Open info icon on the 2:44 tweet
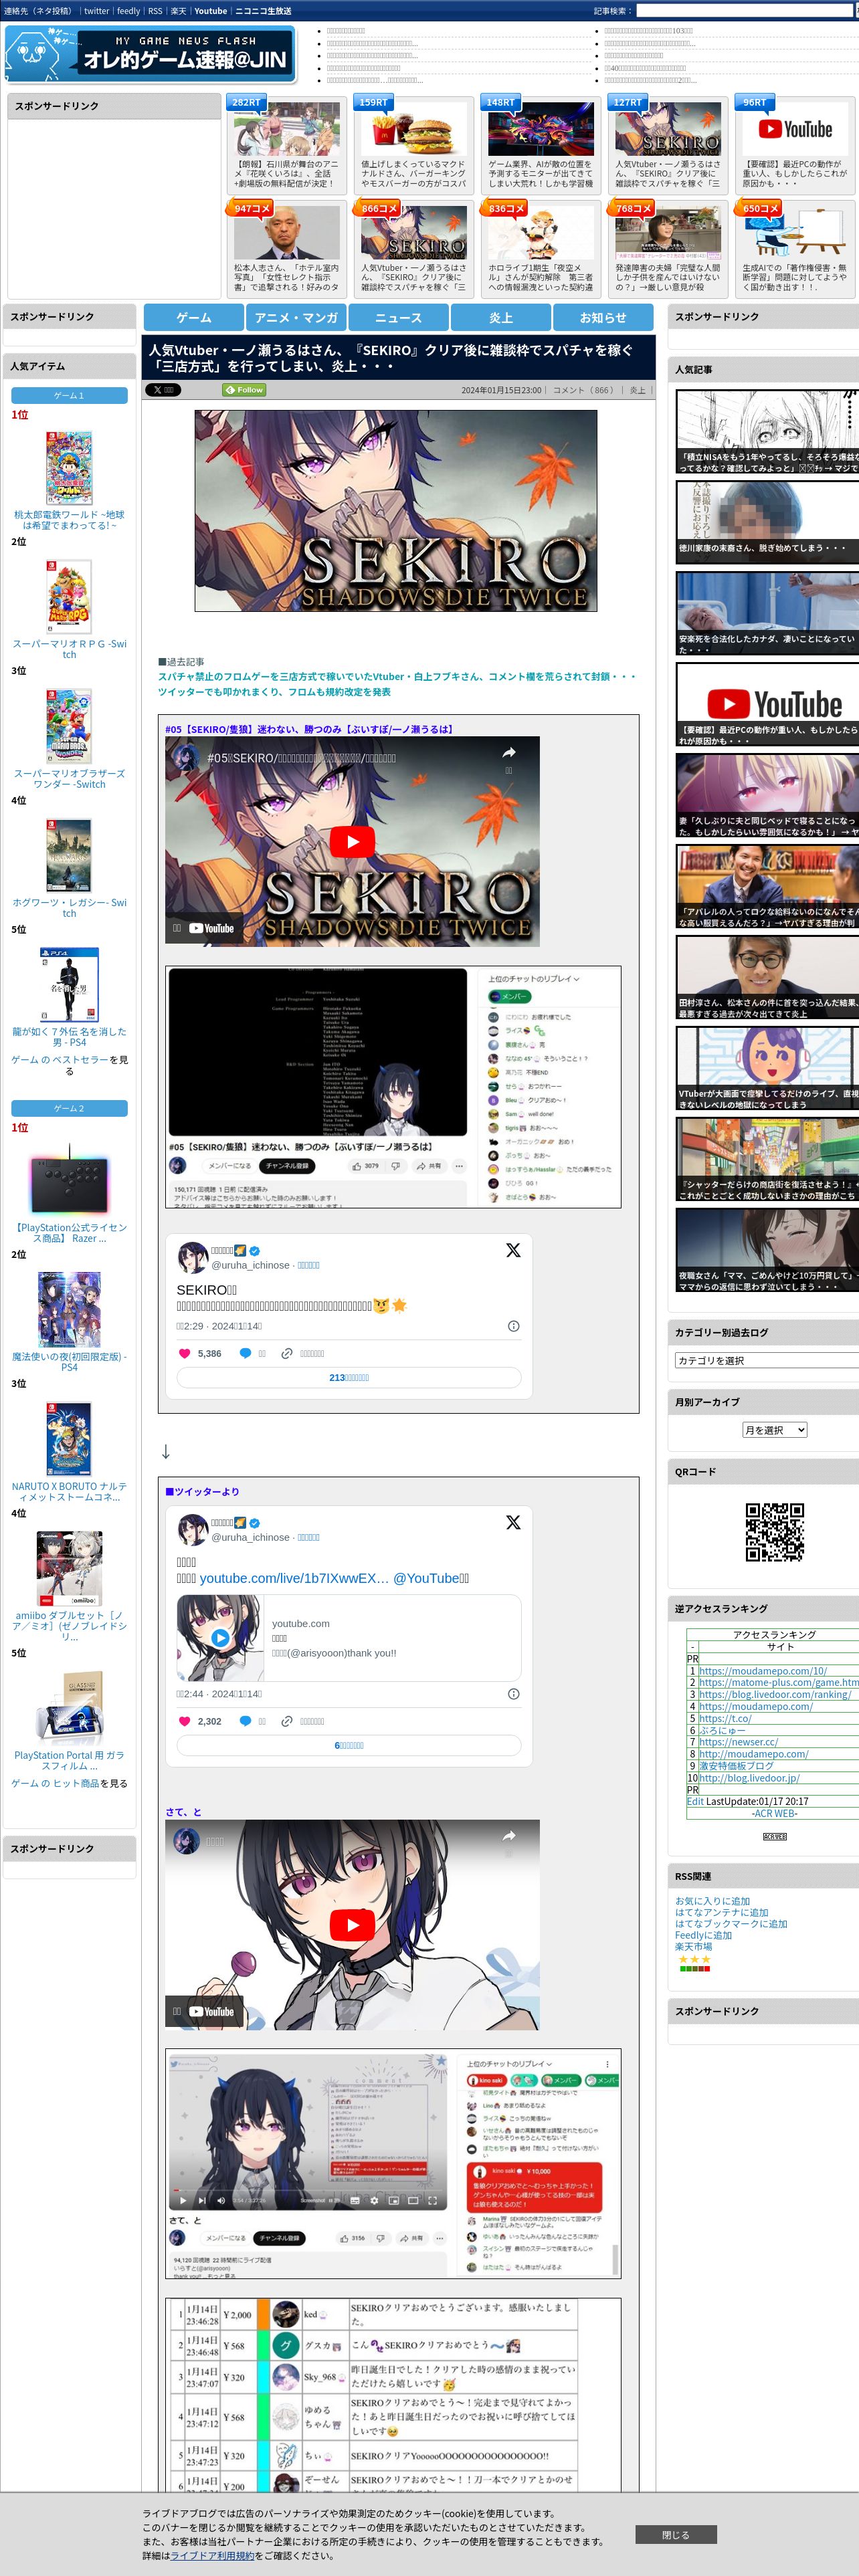The height and width of the screenshot is (2576, 859). tap(513, 1694)
